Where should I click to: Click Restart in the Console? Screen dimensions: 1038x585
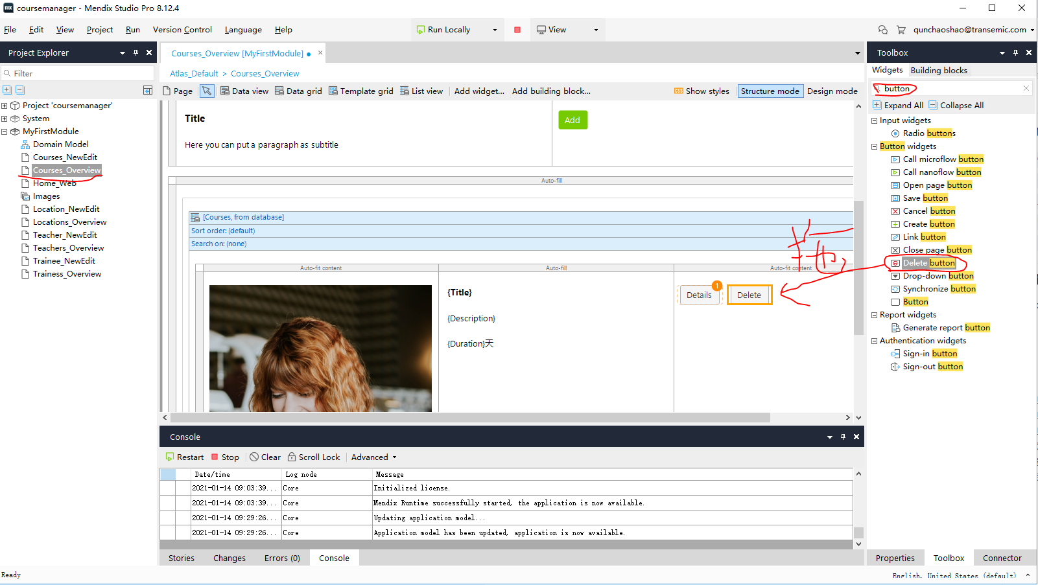tap(185, 457)
